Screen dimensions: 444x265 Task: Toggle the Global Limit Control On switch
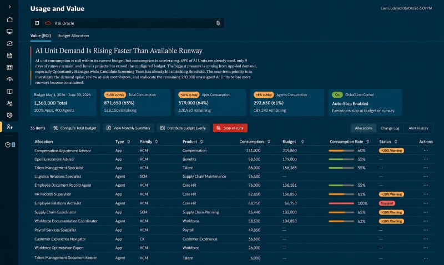pos(337,94)
